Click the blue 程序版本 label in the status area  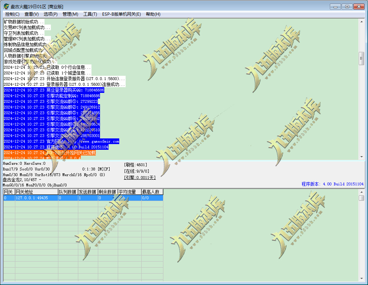(x=332, y=184)
